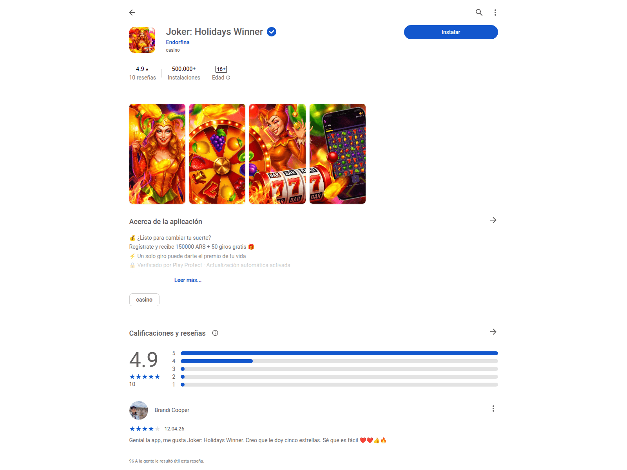Expand description with Leer más link
627x470 pixels.
188,280
